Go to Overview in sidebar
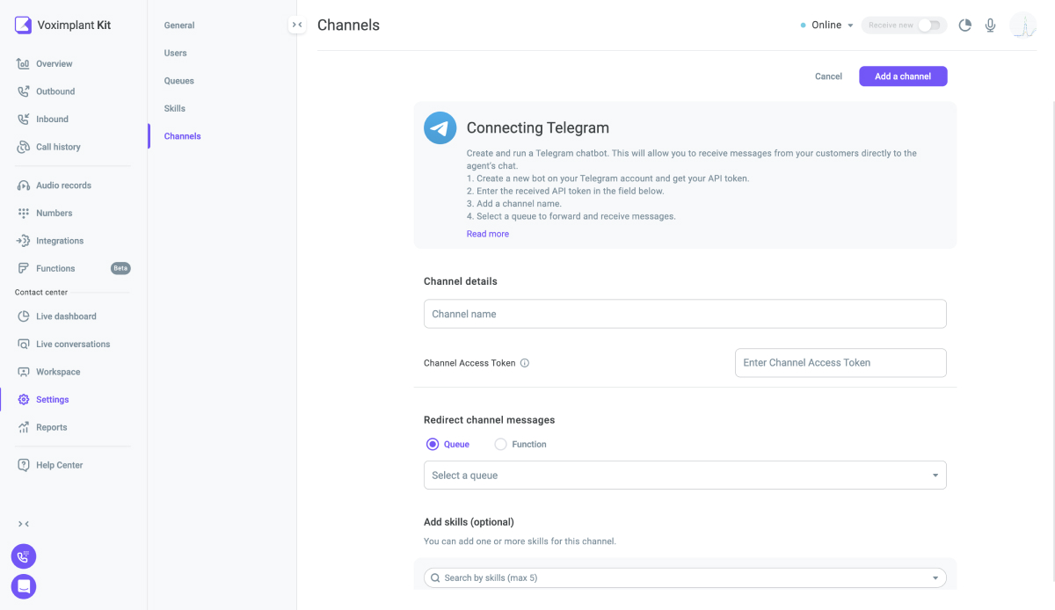The image size is (1055, 610). (55, 64)
